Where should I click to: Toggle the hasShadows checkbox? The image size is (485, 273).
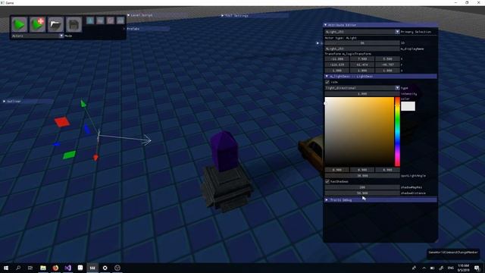(x=327, y=181)
